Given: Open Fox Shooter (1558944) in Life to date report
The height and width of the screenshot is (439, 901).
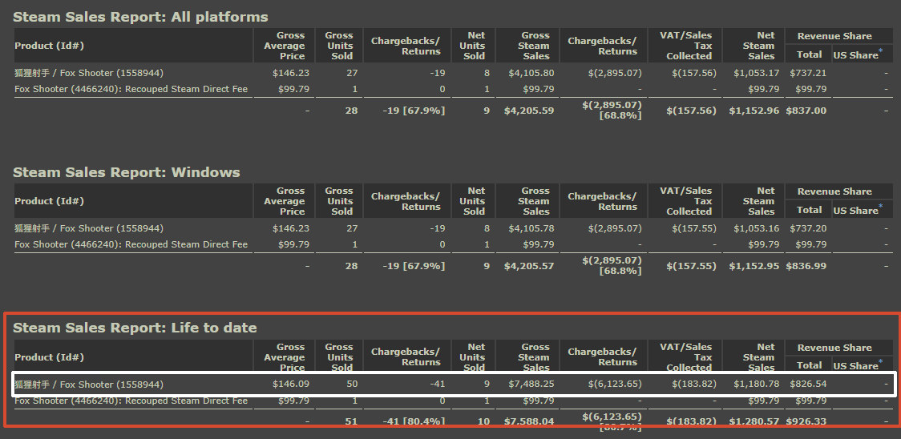Looking at the screenshot, I should (88, 385).
